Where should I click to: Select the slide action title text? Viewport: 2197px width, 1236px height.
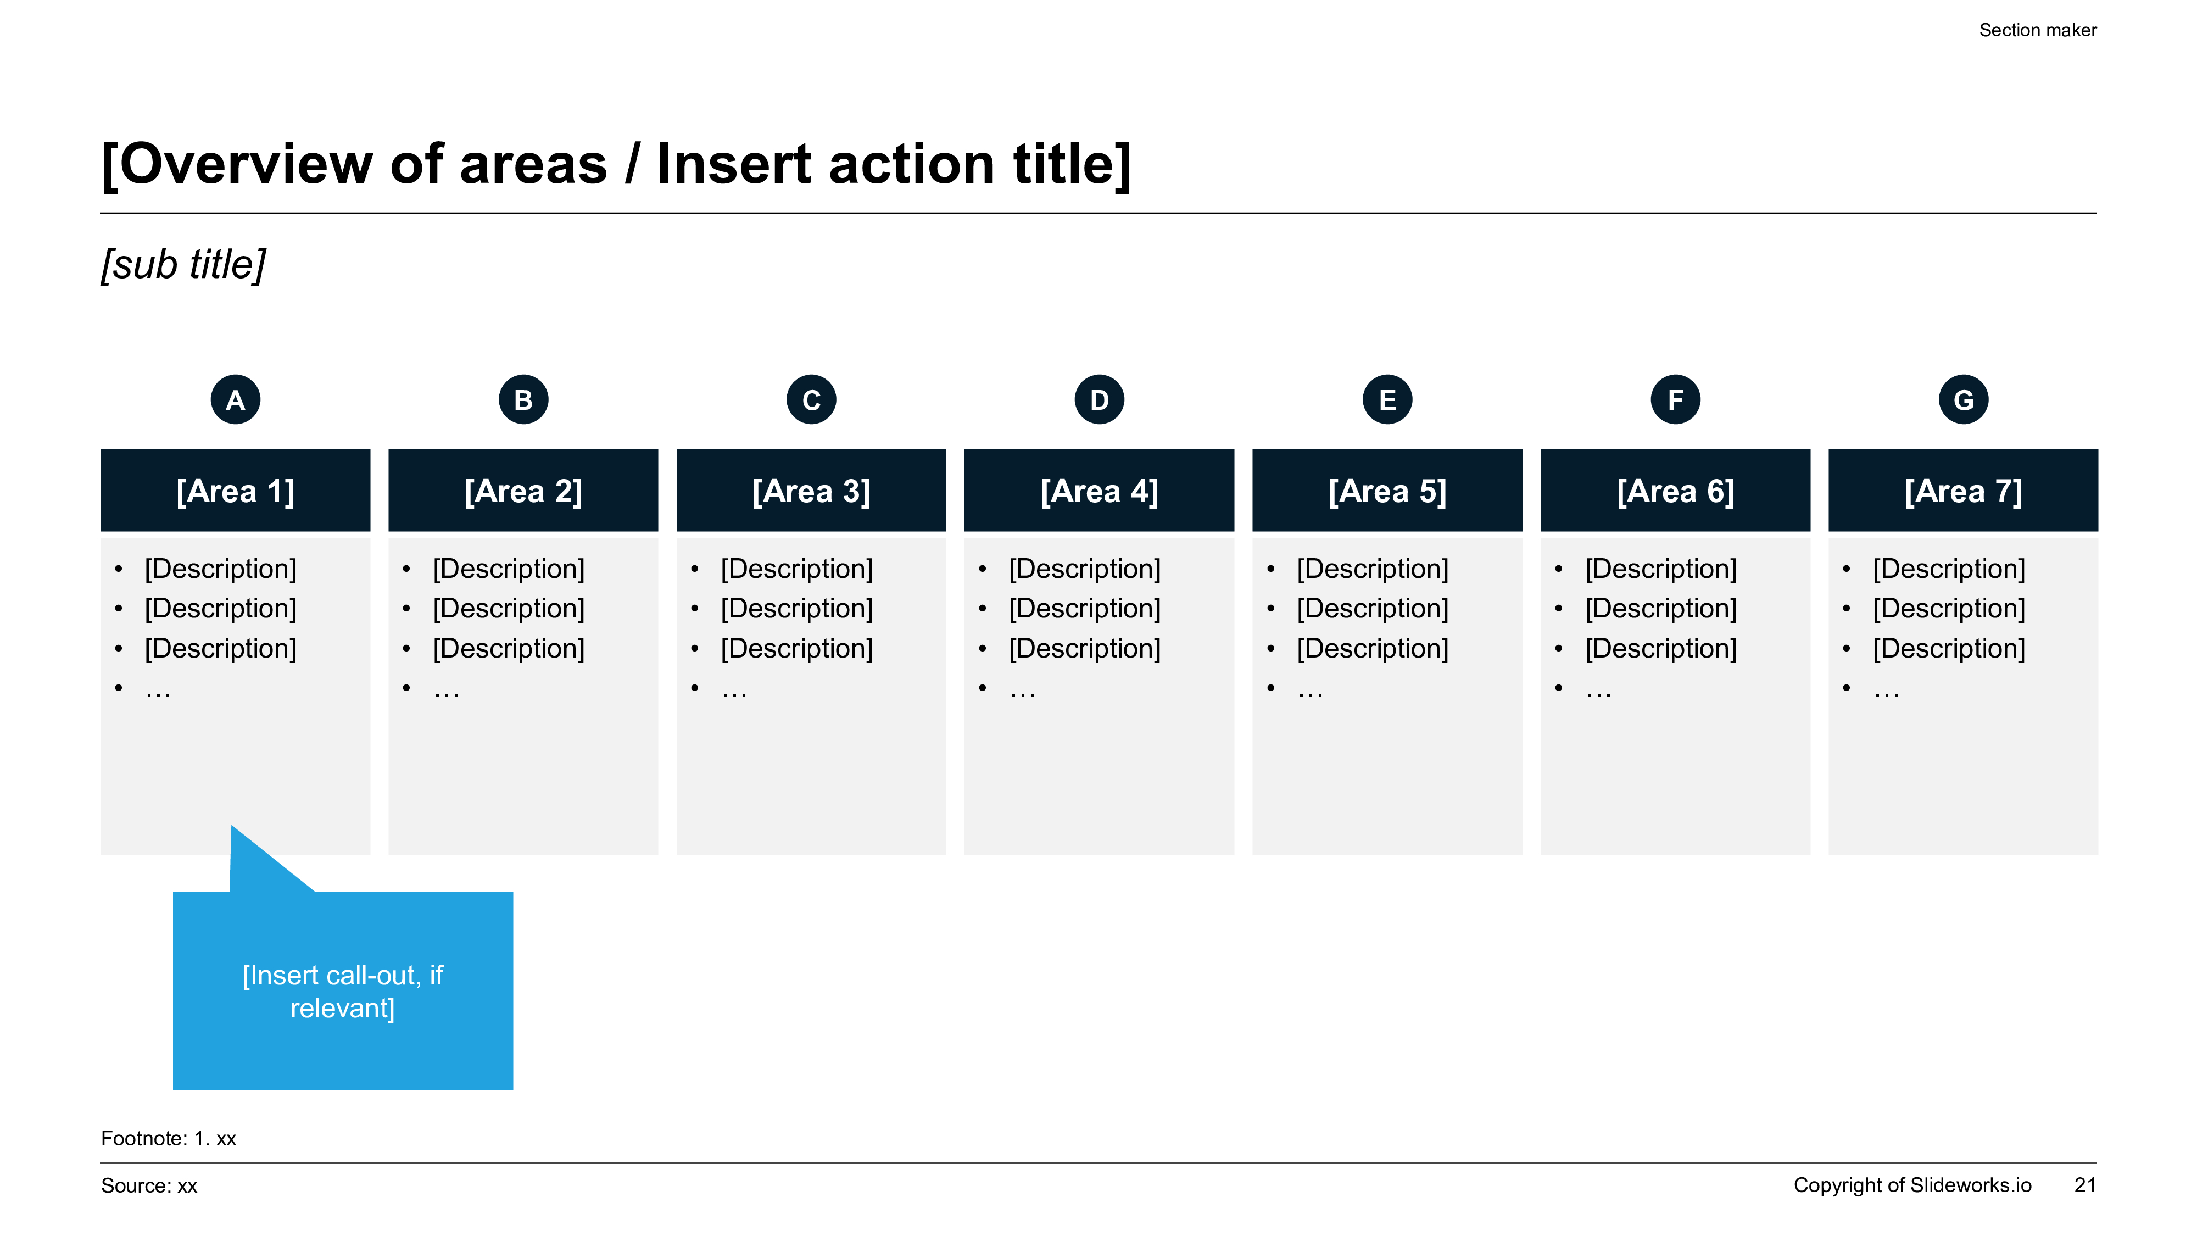[x=616, y=164]
